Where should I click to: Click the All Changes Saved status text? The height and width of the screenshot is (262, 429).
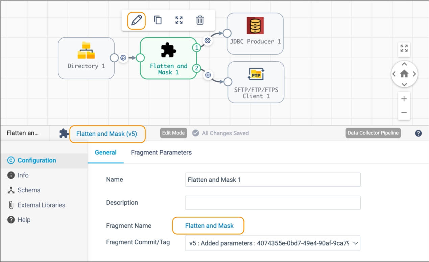click(225, 133)
